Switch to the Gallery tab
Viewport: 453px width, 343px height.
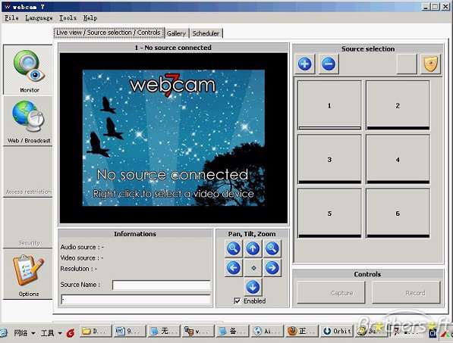click(x=176, y=33)
